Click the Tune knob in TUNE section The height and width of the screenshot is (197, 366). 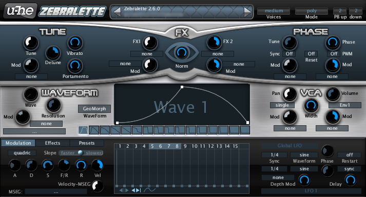[x=31, y=43]
